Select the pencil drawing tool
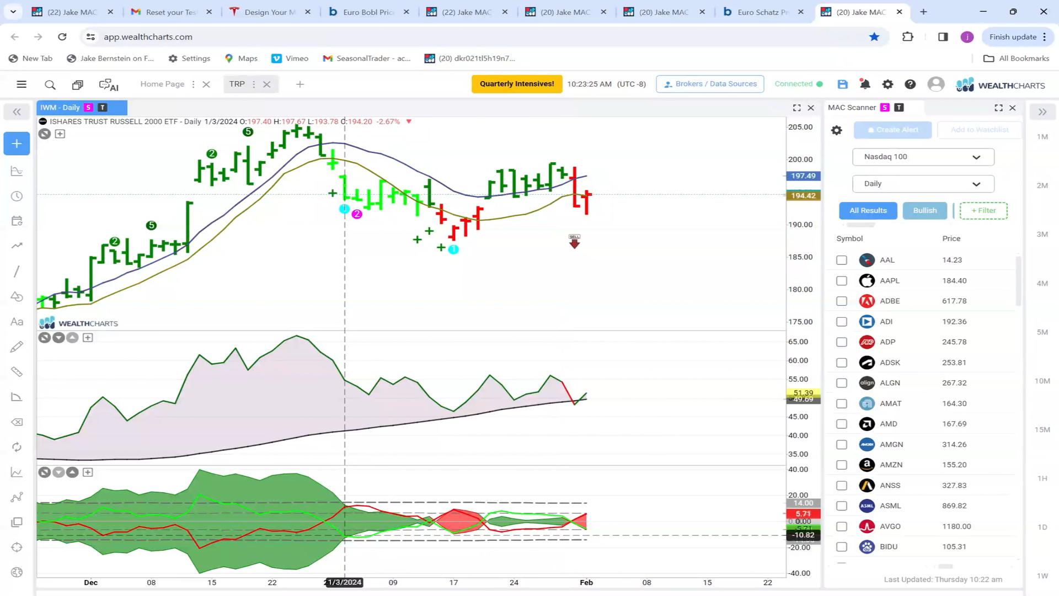Image resolution: width=1059 pixels, height=596 pixels. pyautogui.click(x=17, y=347)
